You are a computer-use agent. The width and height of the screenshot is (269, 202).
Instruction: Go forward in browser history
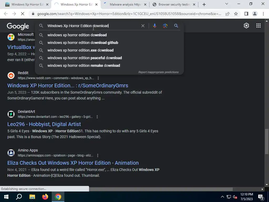(14, 14)
